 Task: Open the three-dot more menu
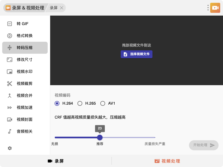coord(208,8)
